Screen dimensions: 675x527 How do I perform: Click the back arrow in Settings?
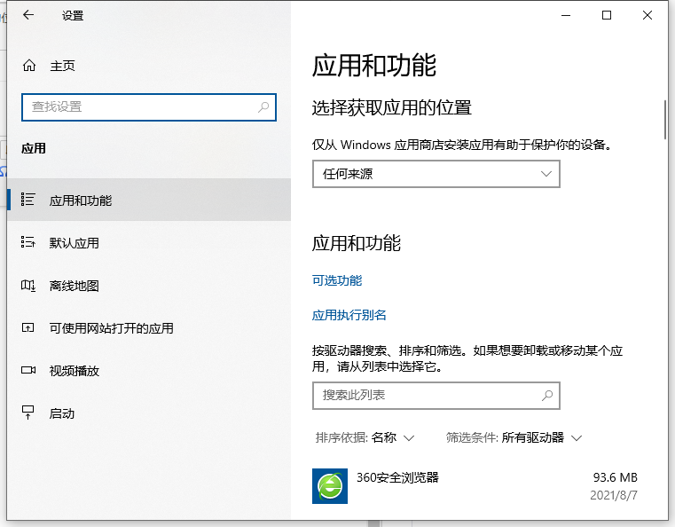pyautogui.click(x=28, y=15)
